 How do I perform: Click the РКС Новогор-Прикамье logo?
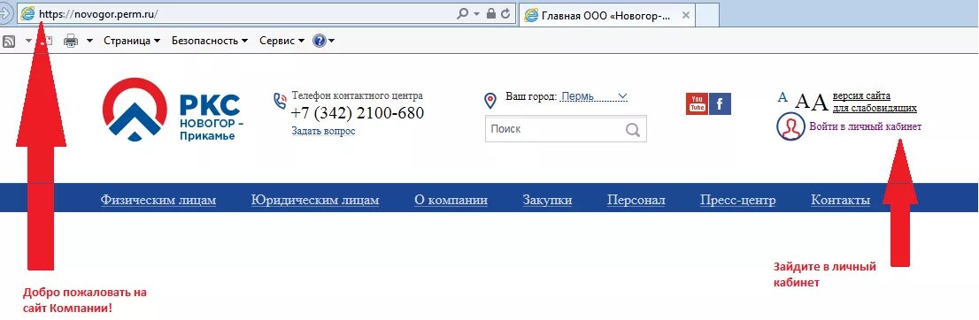pyautogui.click(x=173, y=110)
